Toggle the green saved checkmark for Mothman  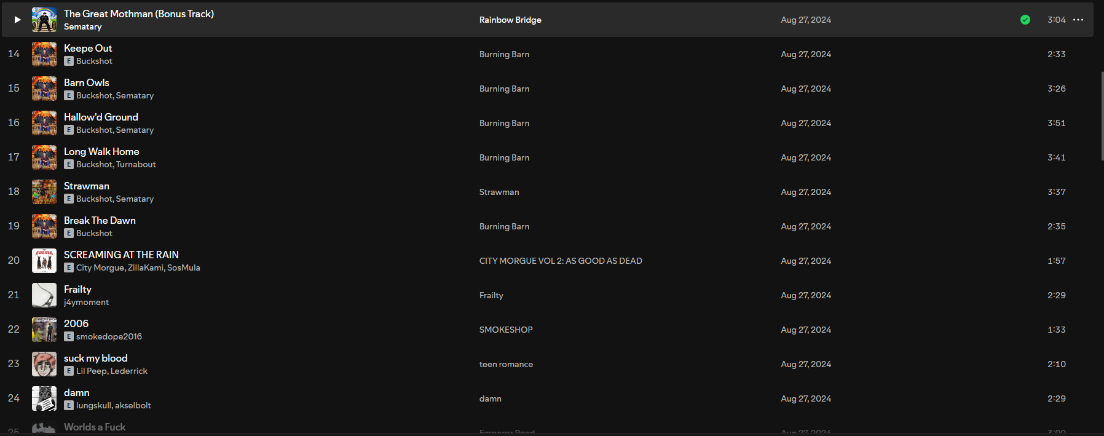[x=1025, y=20]
